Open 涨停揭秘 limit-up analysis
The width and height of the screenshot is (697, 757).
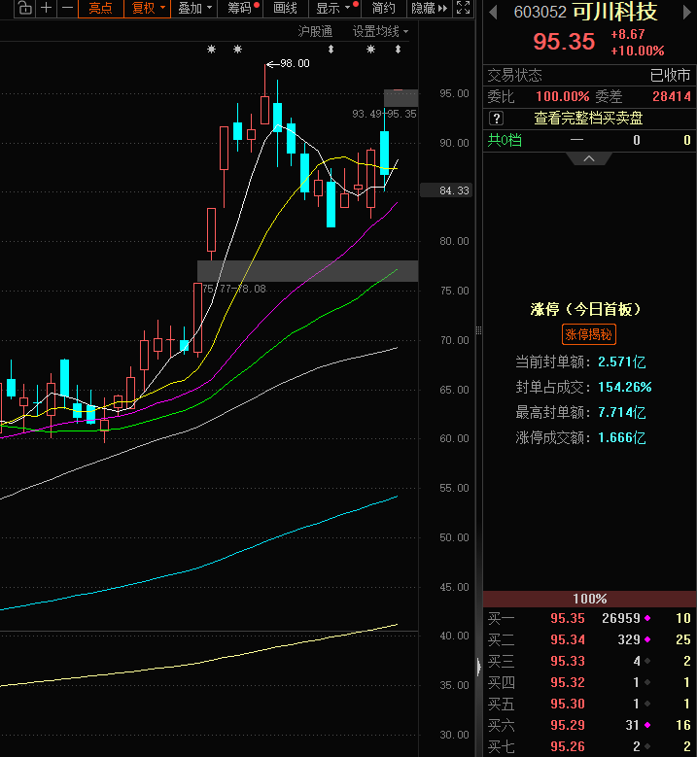point(589,334)
